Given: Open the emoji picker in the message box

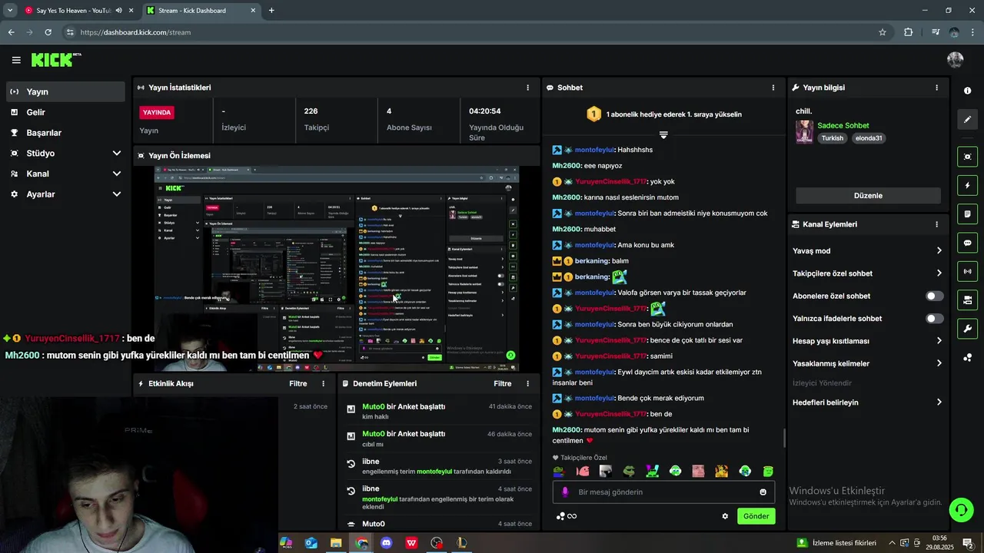Looking at the screenshot, I should click(763, 492).
